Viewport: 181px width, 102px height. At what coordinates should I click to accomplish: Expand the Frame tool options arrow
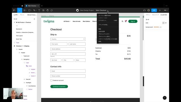pos(26,10)
